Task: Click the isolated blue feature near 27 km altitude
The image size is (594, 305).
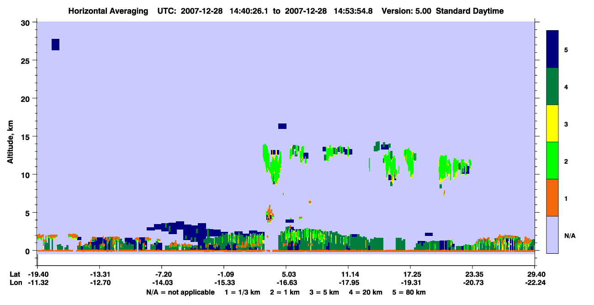Action: pos(55,44)
